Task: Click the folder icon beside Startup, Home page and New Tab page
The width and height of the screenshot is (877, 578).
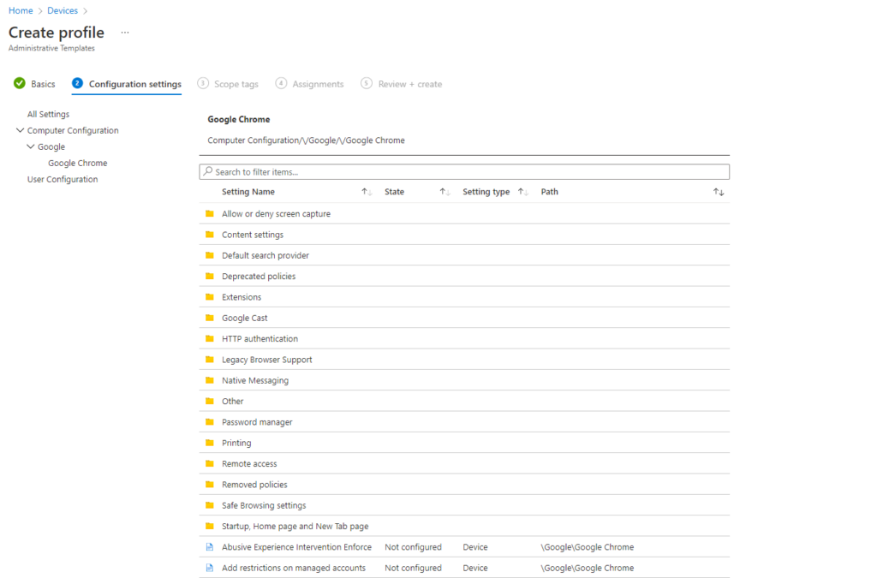Action: coord(210,526)
